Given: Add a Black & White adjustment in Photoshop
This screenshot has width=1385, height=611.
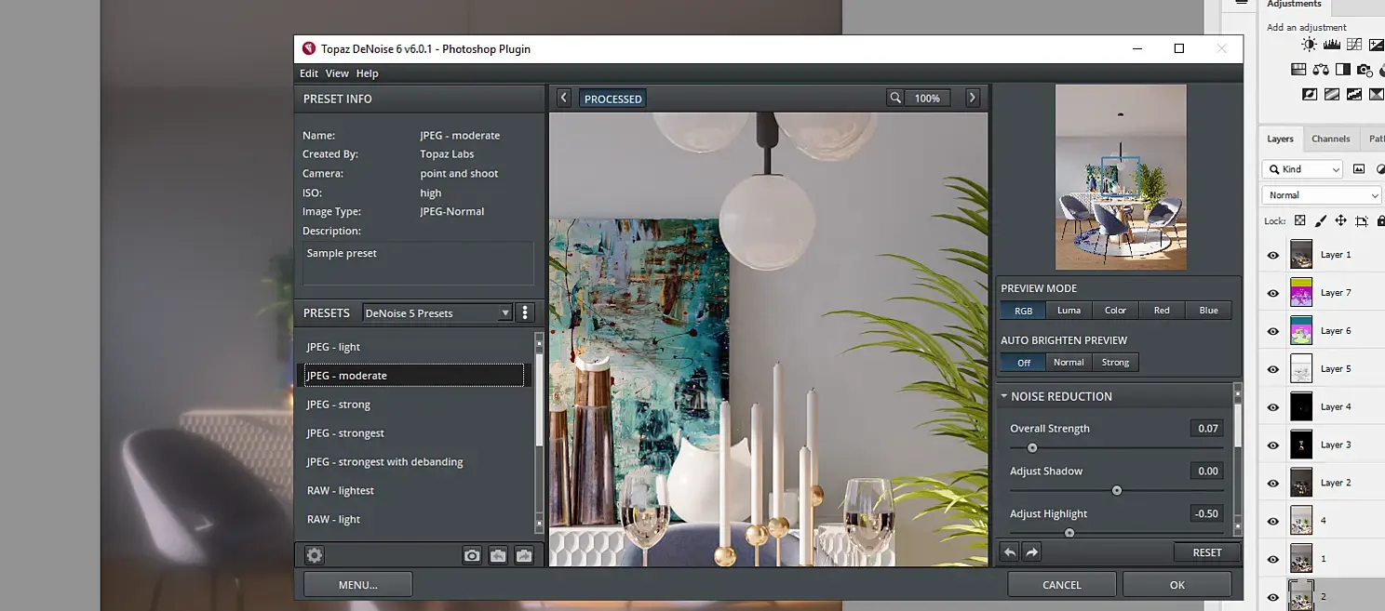Looking at the screenshot, I should click(1342, 70).
